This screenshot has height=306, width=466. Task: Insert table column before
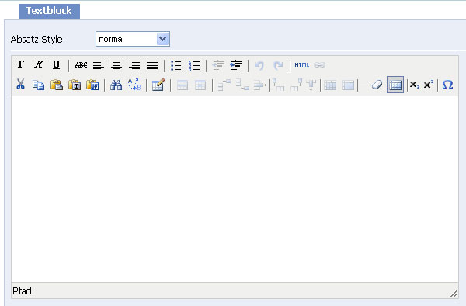point(279,85)
